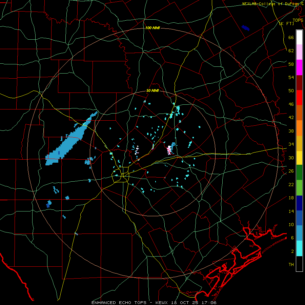Click the 54 legend value
This screenshot has height=305, width=305.
pyautogui.click(x=291, y=77)
